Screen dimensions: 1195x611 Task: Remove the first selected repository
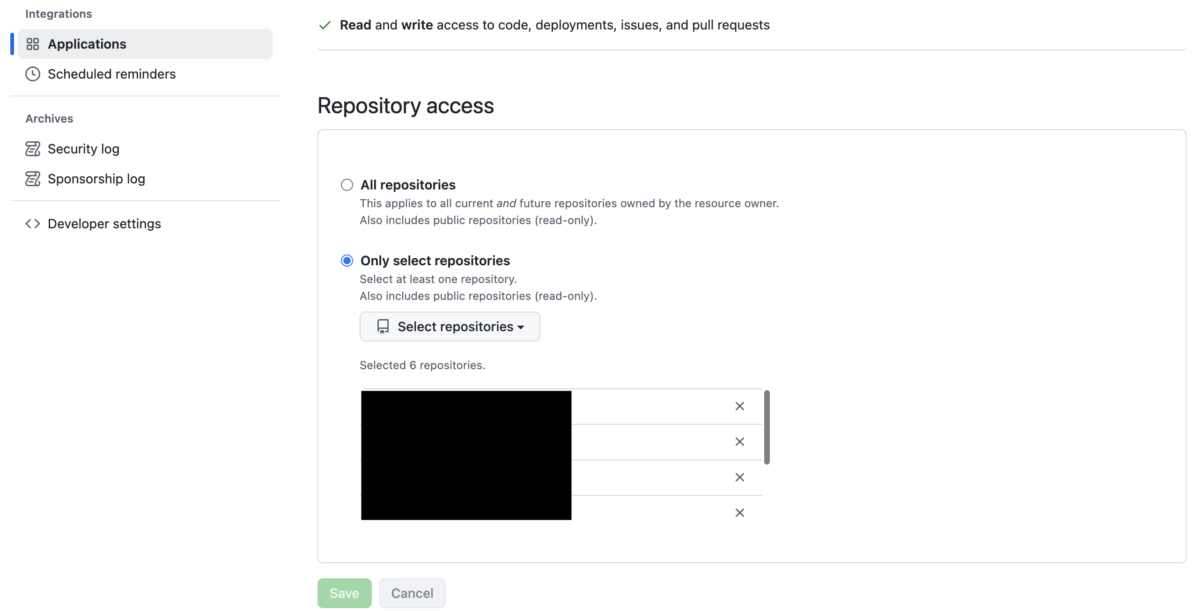click(740, 406)
